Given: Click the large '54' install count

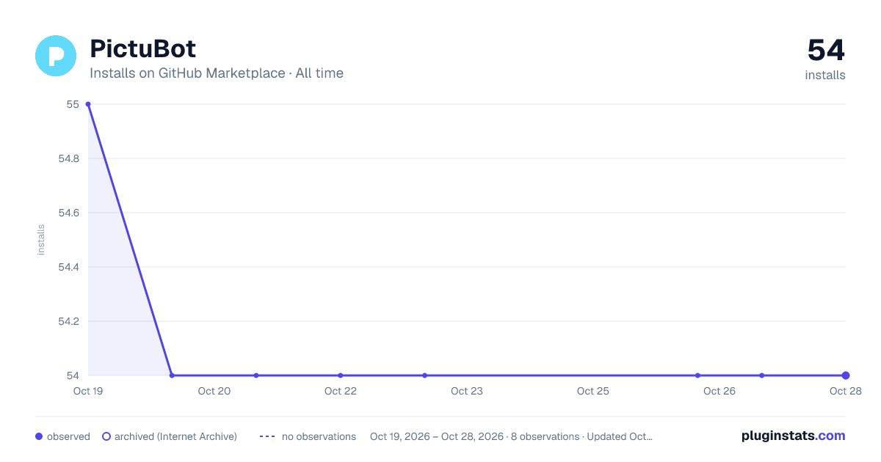Looking at the screenshot, I should 826,50.
